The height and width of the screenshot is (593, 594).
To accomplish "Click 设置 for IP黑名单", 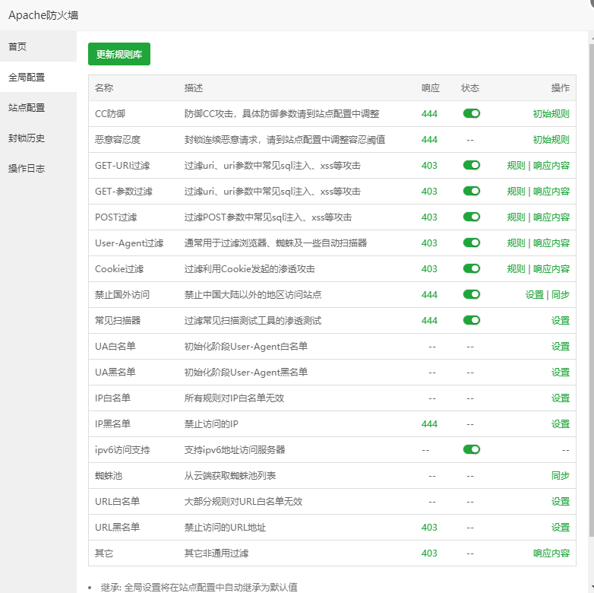I will pos(561,423).
